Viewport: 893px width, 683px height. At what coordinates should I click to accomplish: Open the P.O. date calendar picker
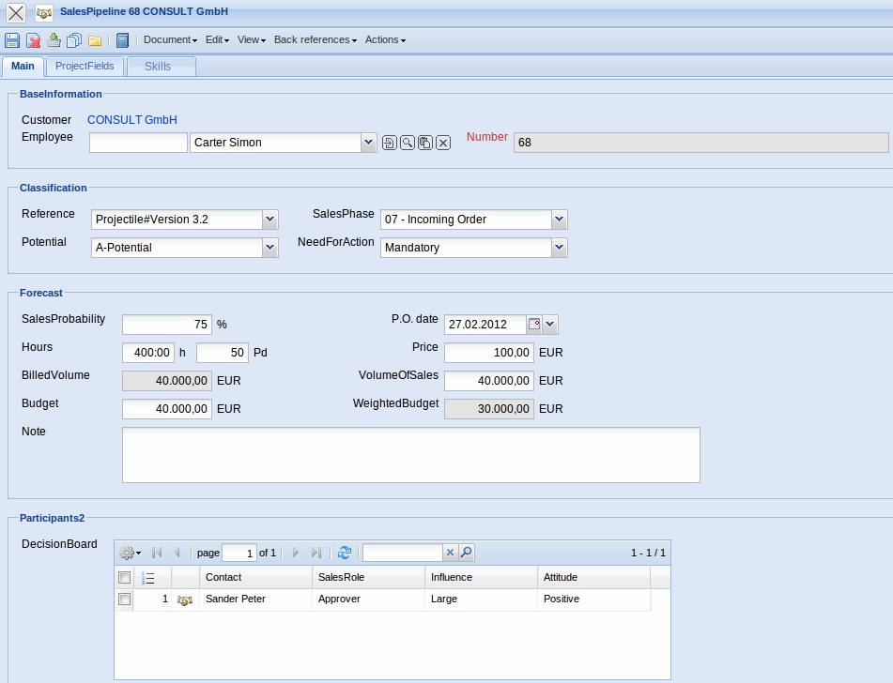point(534,325)
